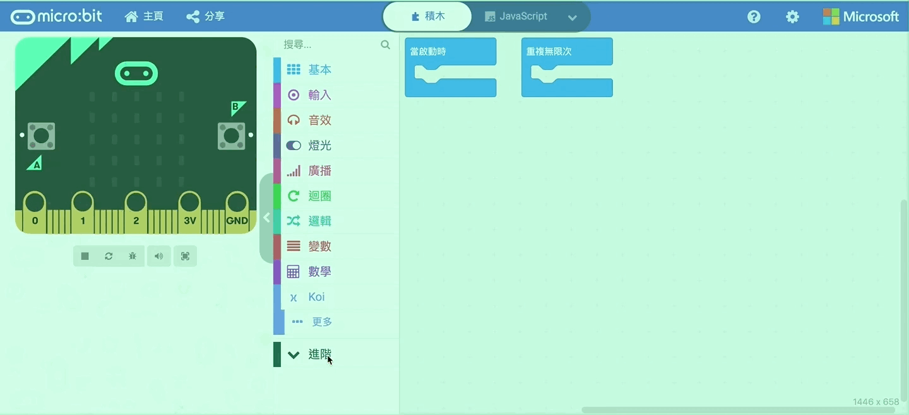909x415 pixels.
Task: Open the 邏輯 block category
Action: [x=336, y=221]
